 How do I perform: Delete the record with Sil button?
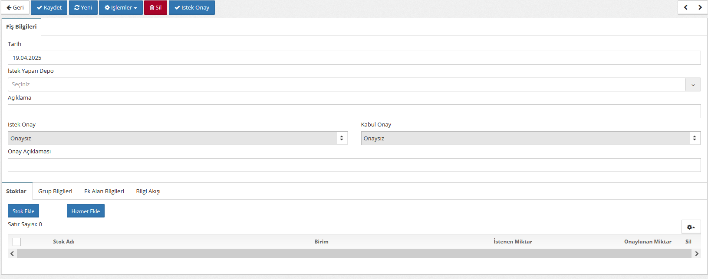[155, 8]
